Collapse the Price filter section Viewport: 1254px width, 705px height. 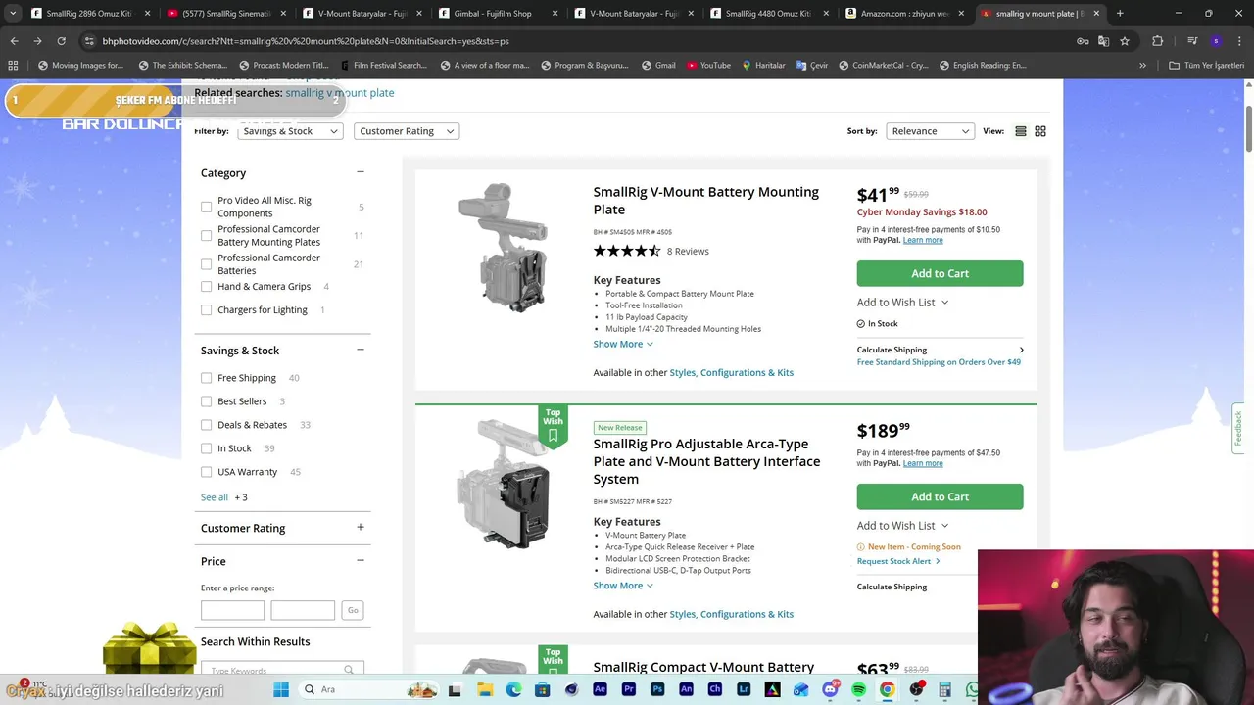360,561
